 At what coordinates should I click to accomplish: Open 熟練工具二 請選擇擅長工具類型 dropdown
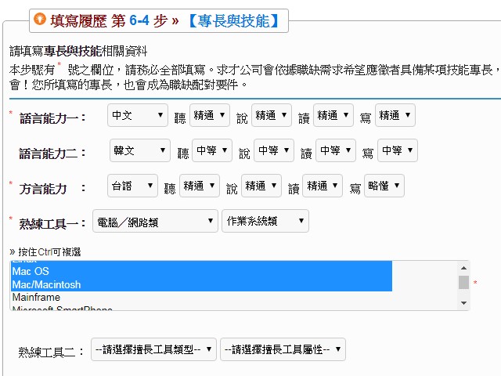click(x=153, y=349)
